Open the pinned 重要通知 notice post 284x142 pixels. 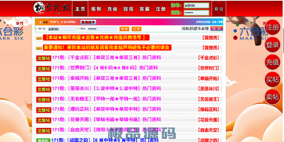coord(107,47)
